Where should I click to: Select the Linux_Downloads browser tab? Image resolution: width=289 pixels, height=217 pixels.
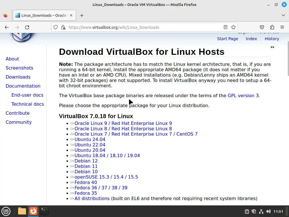pos(44,16)
